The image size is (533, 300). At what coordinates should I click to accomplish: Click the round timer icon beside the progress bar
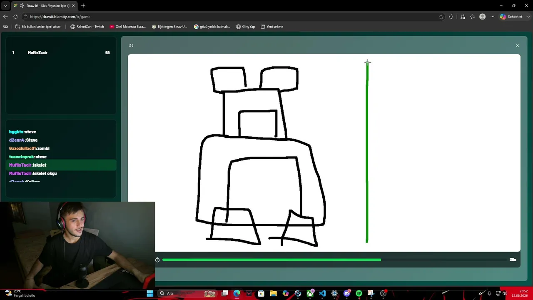(x=157, y=260)
